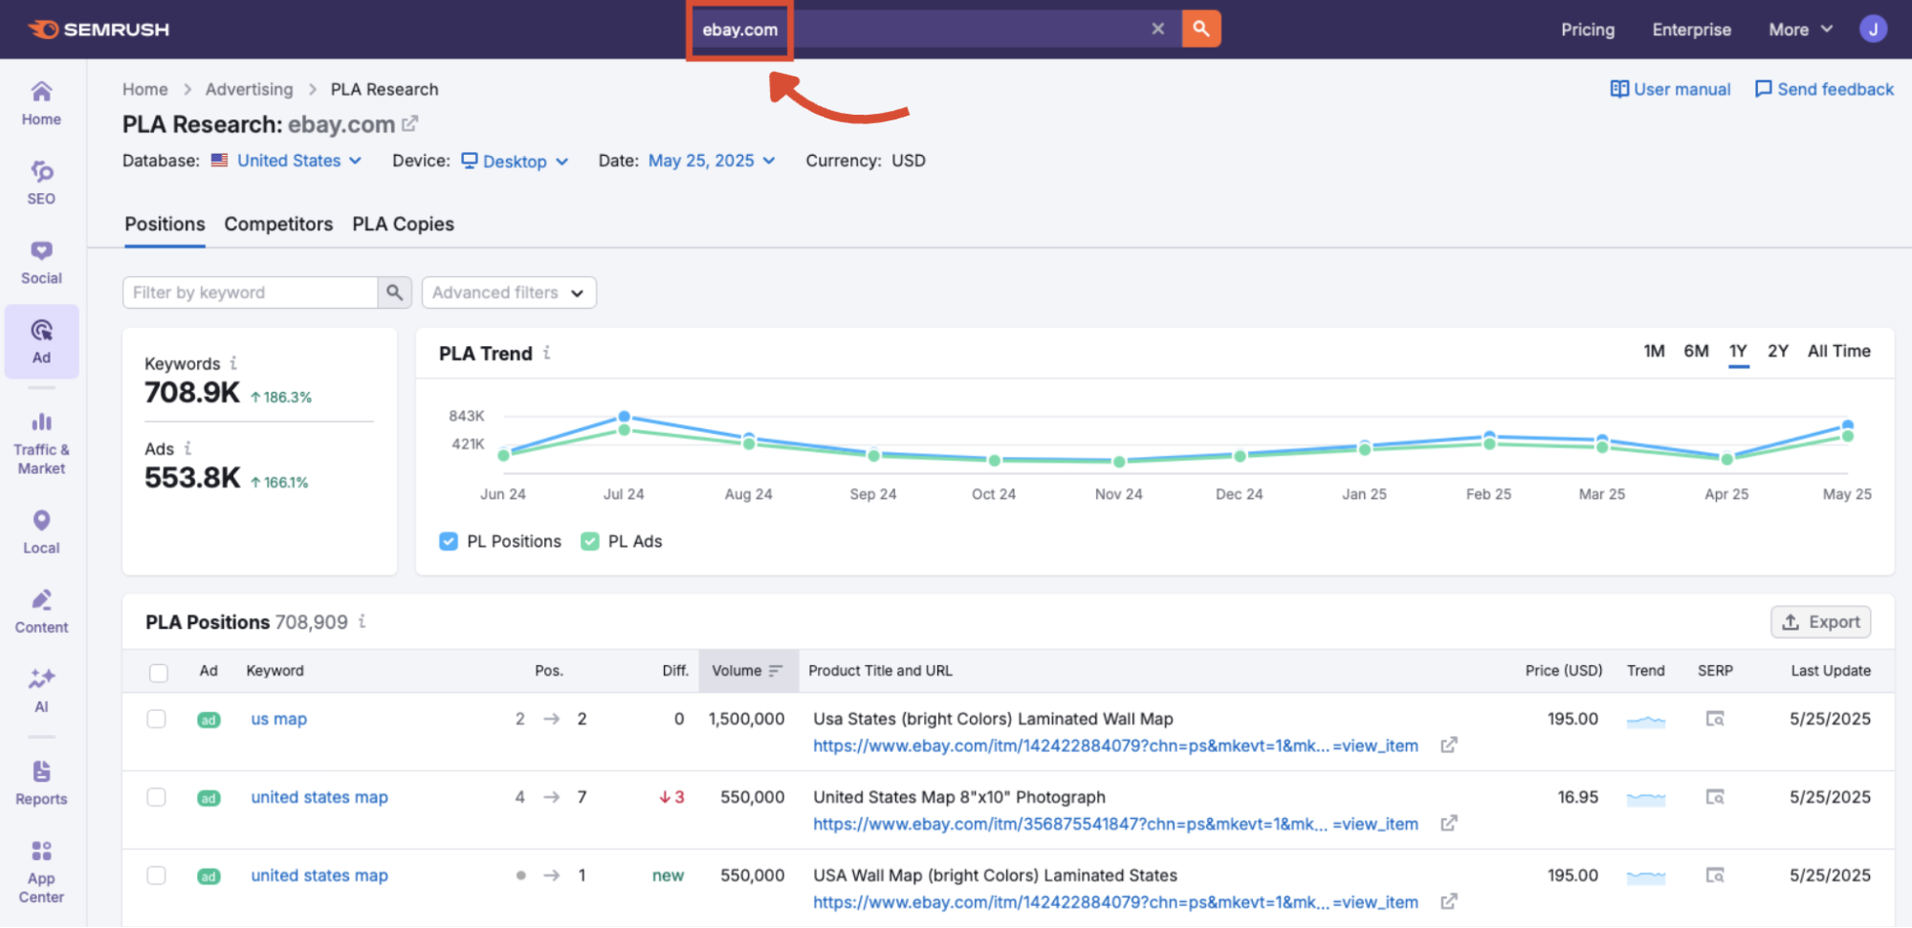Viewport: 1912px width, 928px height.
Task: Open the Content sidebar section
Action: (x=41, y=611)
